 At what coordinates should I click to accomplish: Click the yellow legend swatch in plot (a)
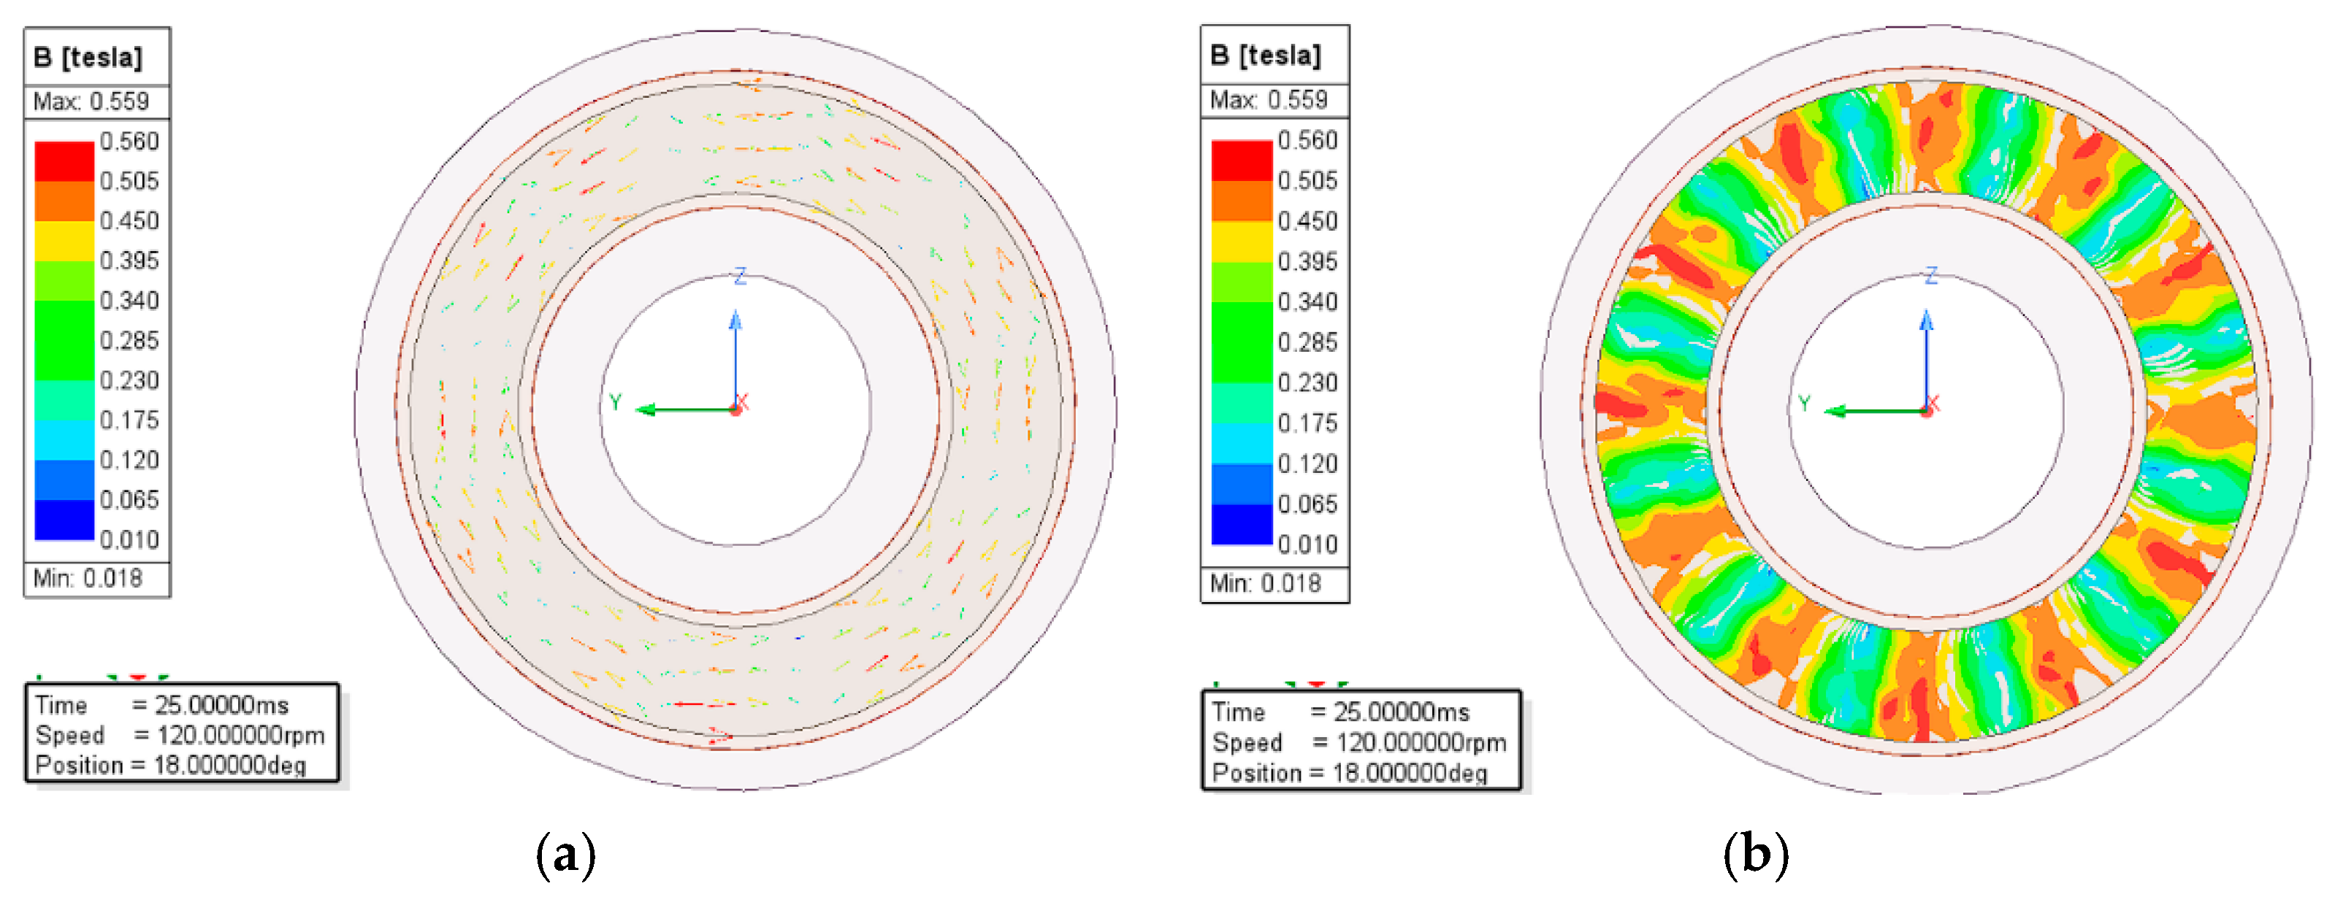64,241
